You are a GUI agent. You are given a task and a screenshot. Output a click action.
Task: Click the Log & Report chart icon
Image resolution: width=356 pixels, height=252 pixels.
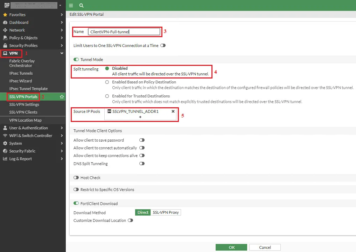click(5, 159)
